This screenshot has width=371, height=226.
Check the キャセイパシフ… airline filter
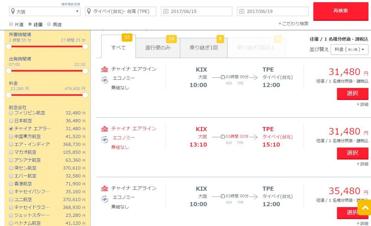[x=11, y=191]
